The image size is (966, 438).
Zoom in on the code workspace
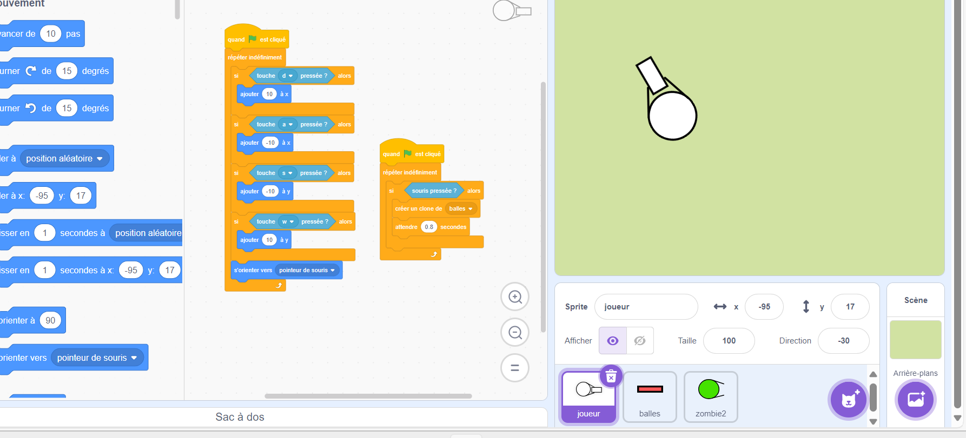[x=515, y=297]
